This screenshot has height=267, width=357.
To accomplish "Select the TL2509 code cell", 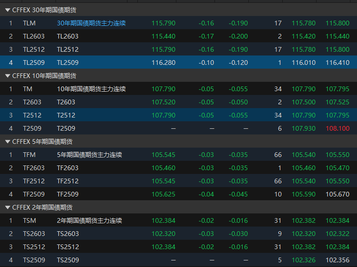I will [34, 63].
